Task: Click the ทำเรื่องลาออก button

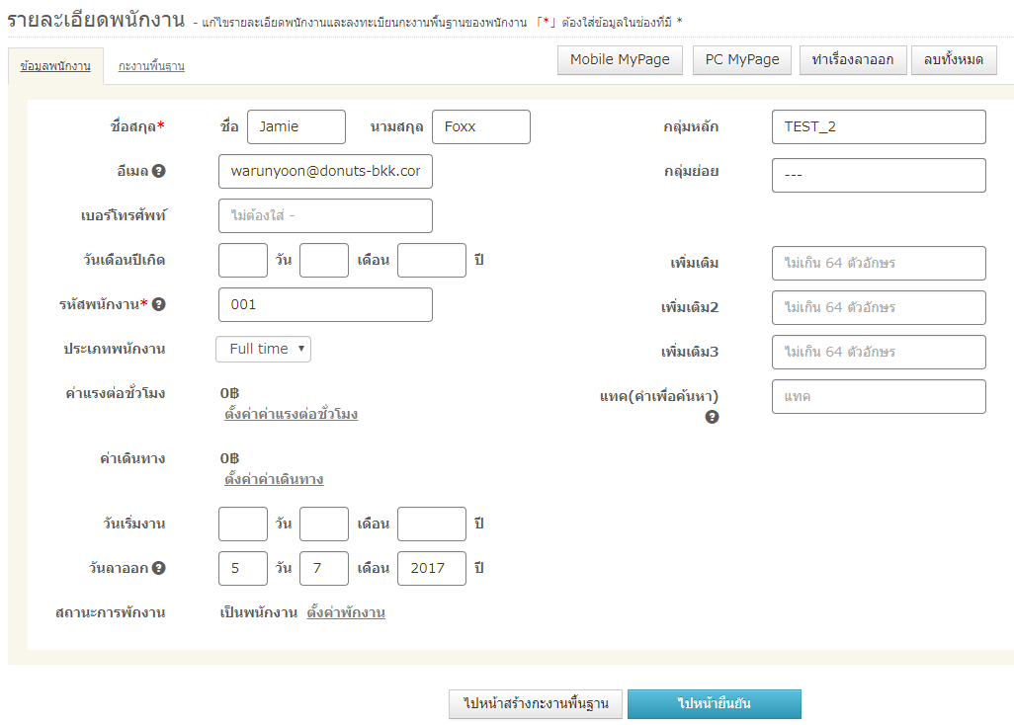Action: point(852,59)
